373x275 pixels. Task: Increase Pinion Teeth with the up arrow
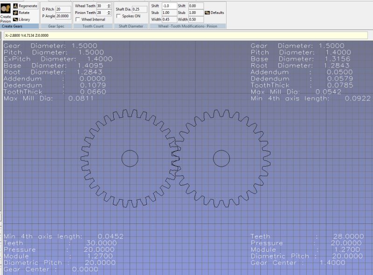click(109, 11)
